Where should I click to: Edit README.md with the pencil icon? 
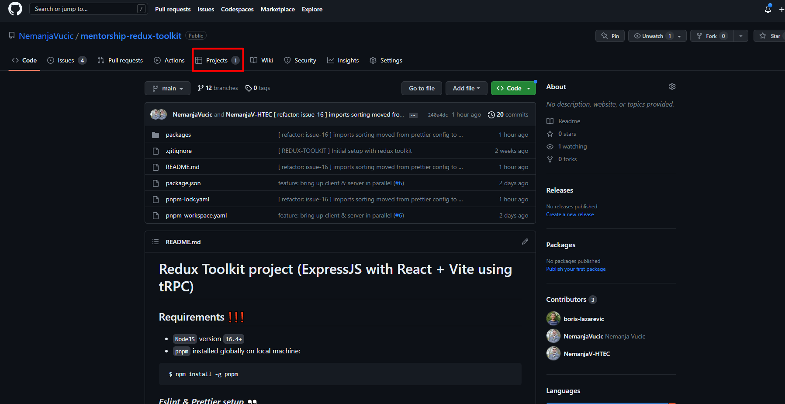[525, 242]
